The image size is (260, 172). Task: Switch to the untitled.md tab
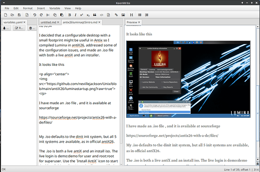(x=48, y=22)
